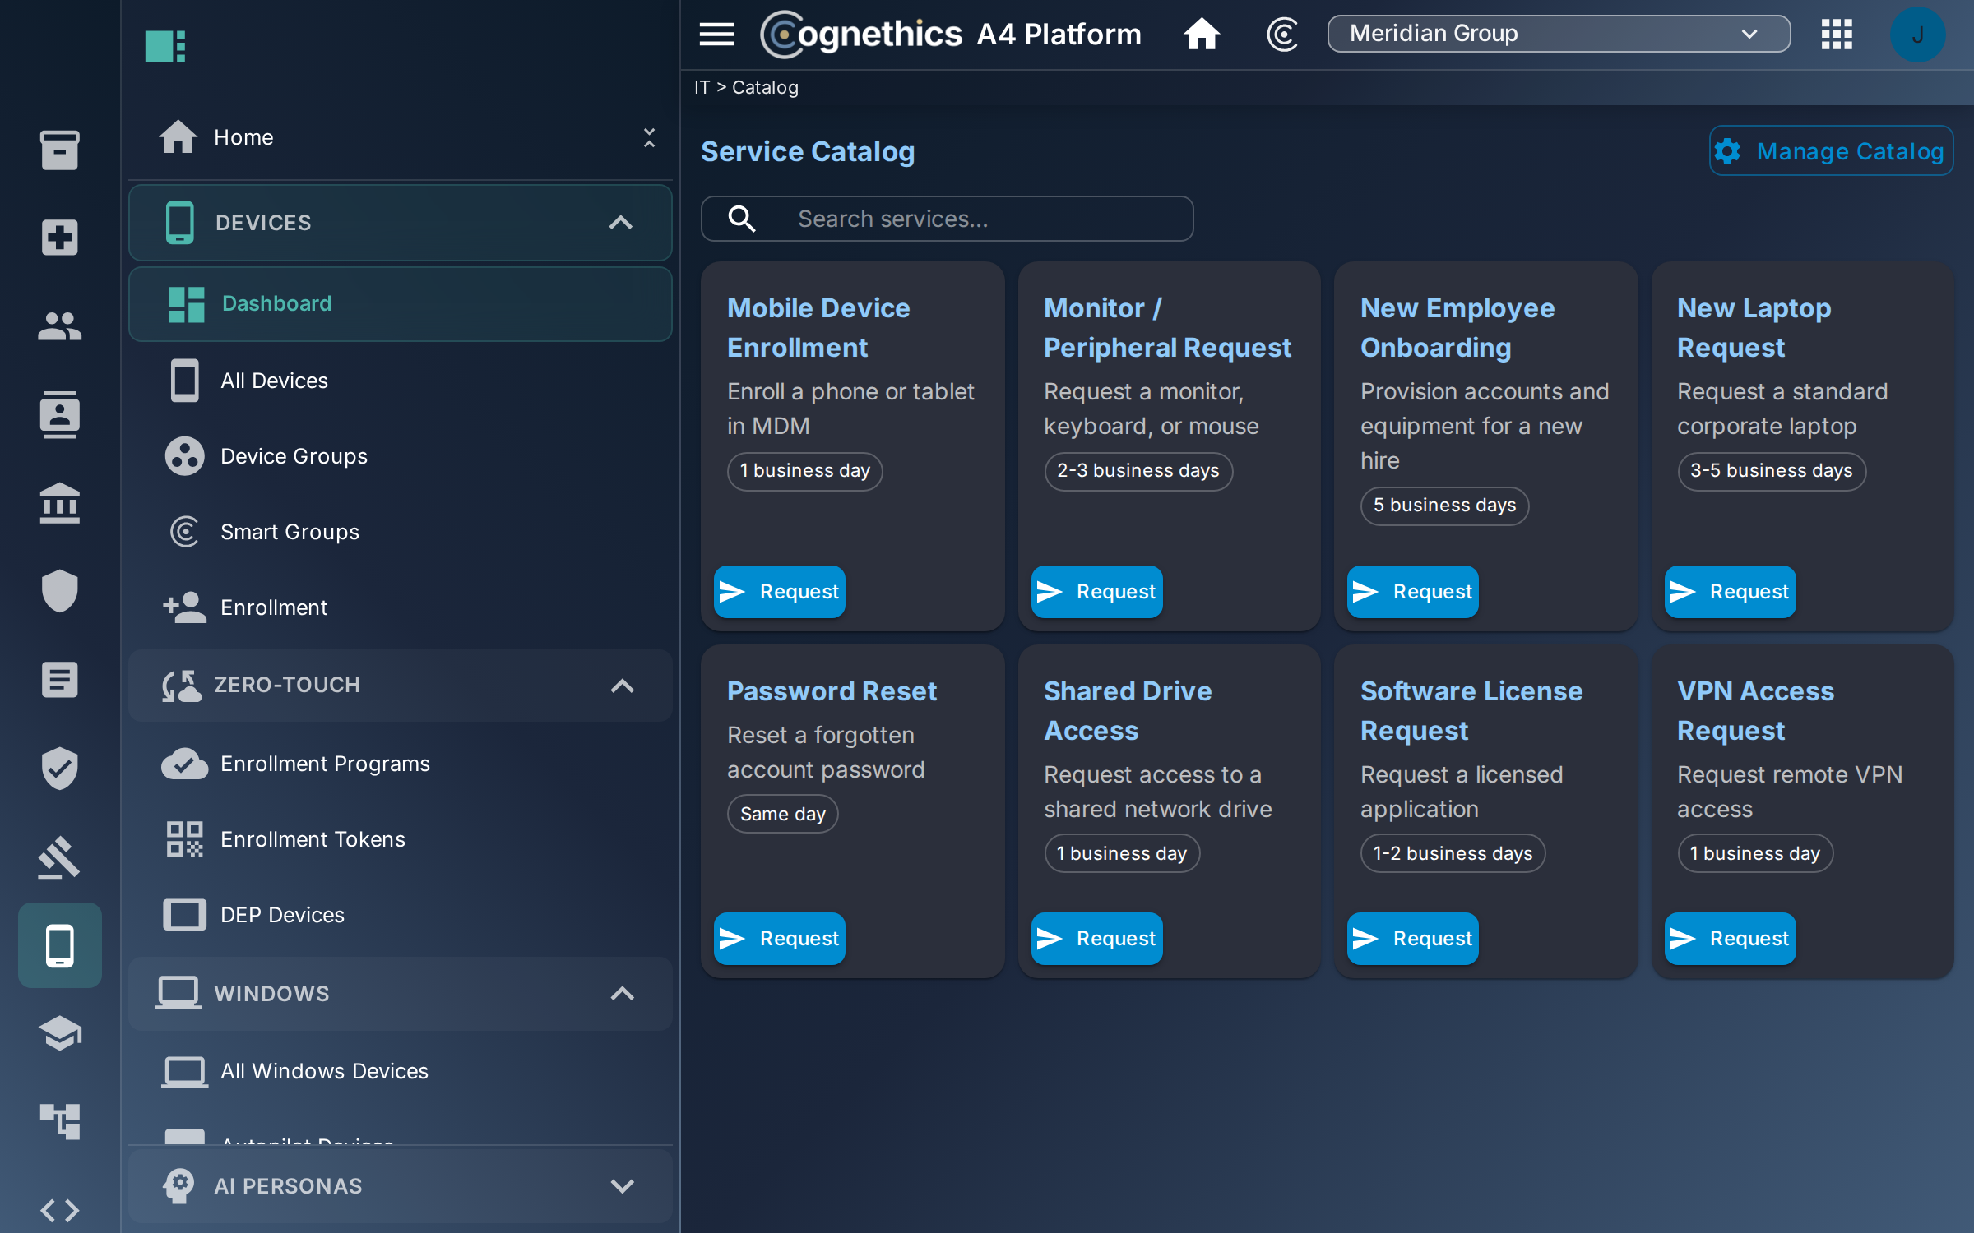
Task: Open the code brackets rail icon
Action: pyautogui.click(x=59, y=1210)
